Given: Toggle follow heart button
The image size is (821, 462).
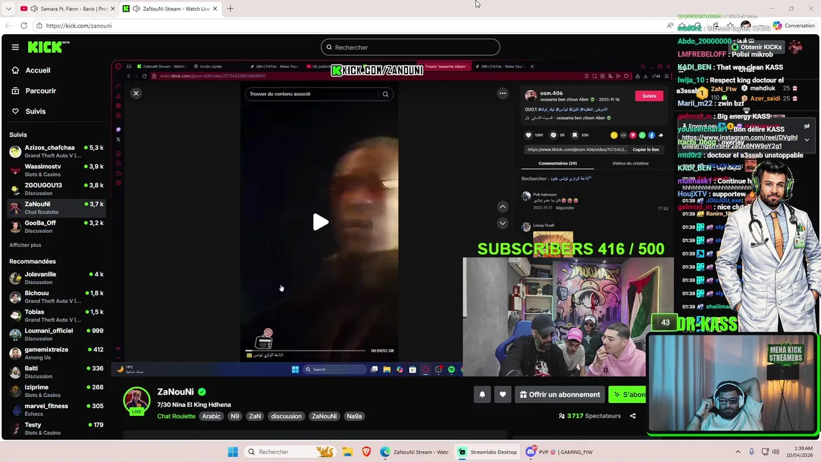Looking at the screenshot, I should point(503,395).
